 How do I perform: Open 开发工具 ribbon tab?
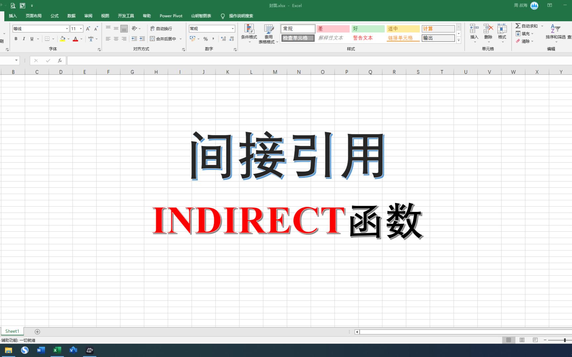point(126,16)
